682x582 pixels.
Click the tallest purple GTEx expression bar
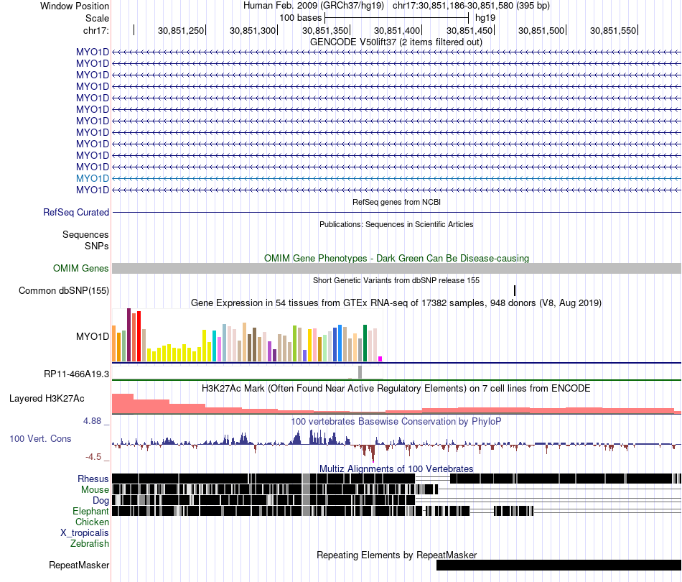(x=129, y=335)
